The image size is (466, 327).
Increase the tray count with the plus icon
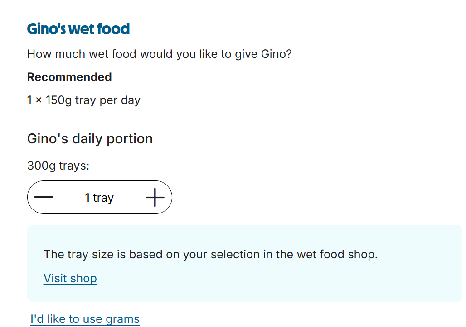(155, 197)
